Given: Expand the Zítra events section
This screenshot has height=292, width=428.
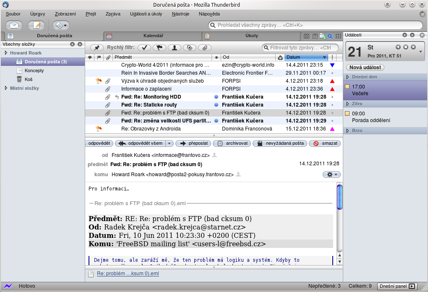Looking at the screenshot, I should 348,104.
